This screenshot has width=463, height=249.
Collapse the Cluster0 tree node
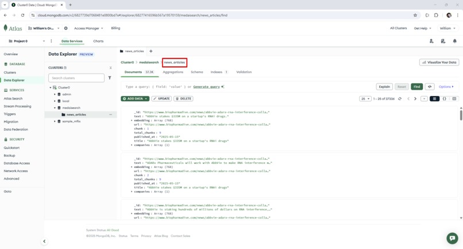coord(51,87)
